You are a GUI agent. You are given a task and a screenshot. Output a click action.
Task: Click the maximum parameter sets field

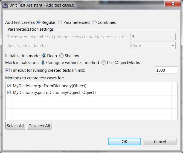(153, 37)
